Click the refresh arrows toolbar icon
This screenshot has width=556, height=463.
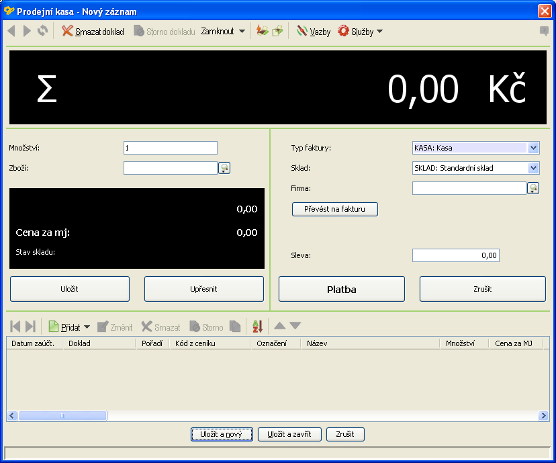[42, 31]
